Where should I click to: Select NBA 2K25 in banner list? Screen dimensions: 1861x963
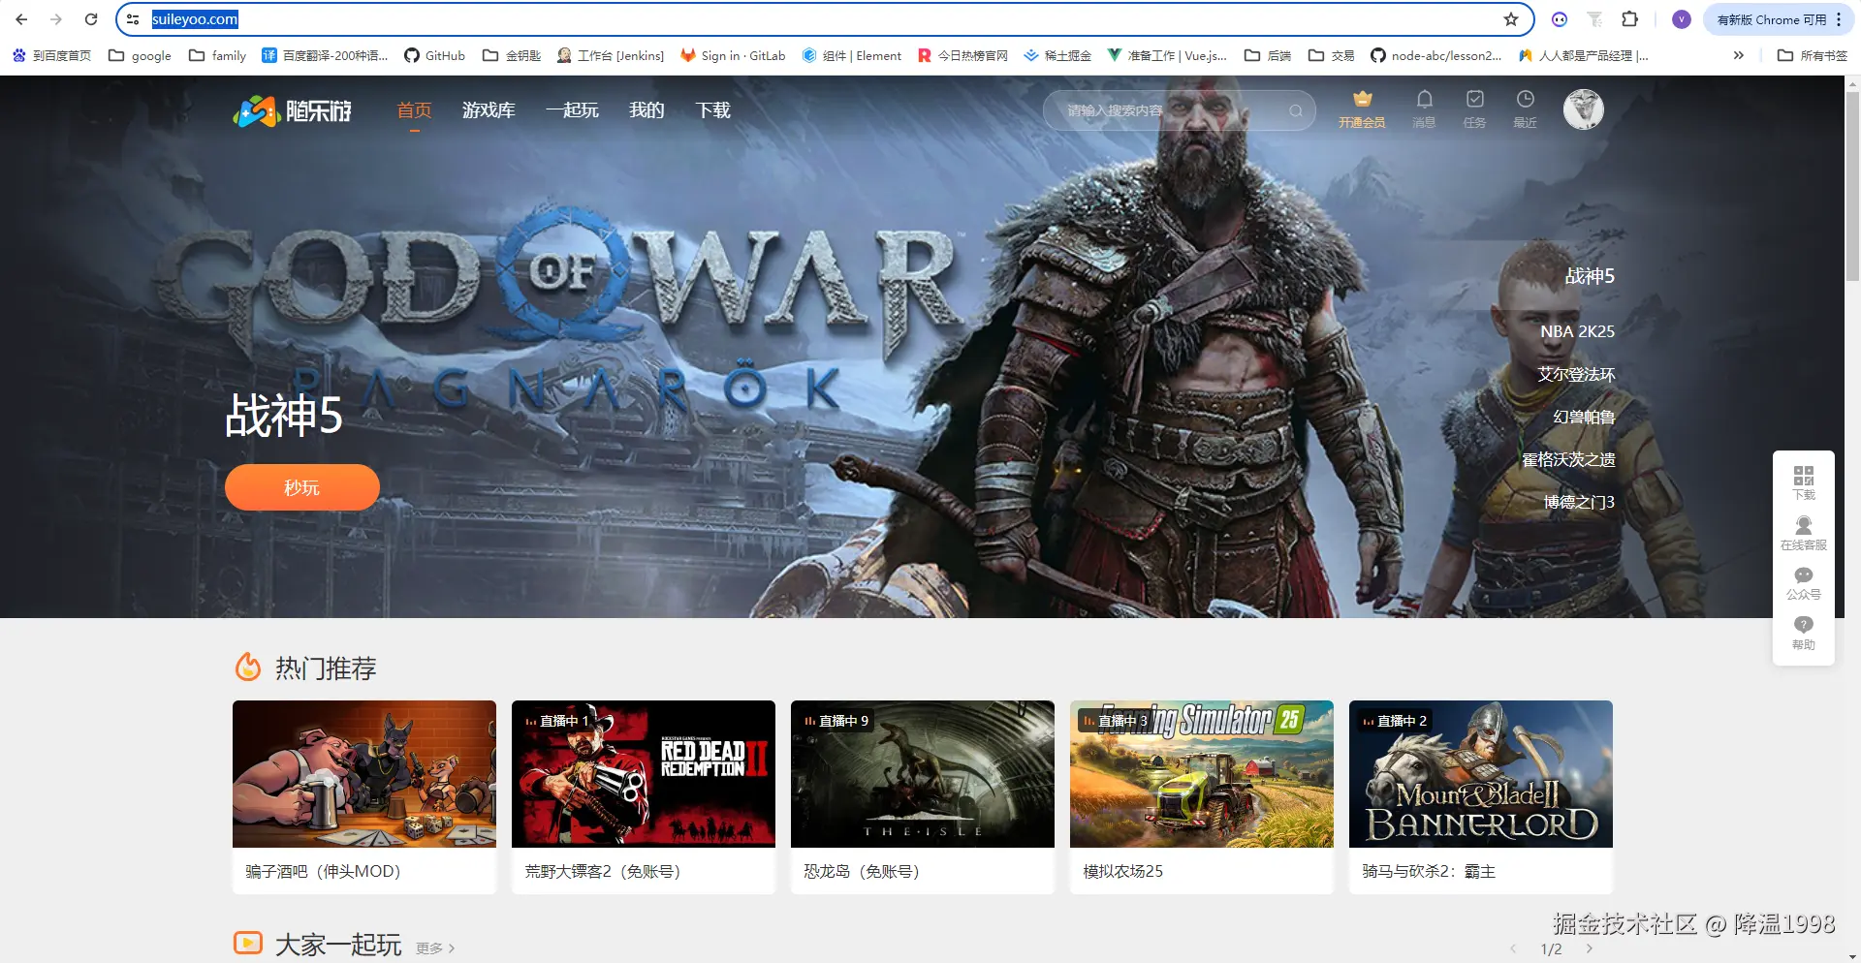click(1576, 331)
